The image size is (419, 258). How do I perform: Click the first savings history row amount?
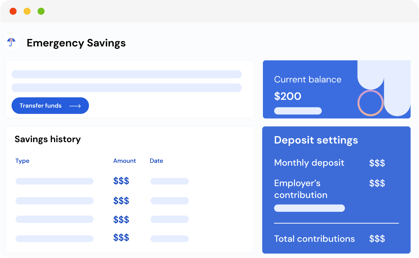point(121,181)
